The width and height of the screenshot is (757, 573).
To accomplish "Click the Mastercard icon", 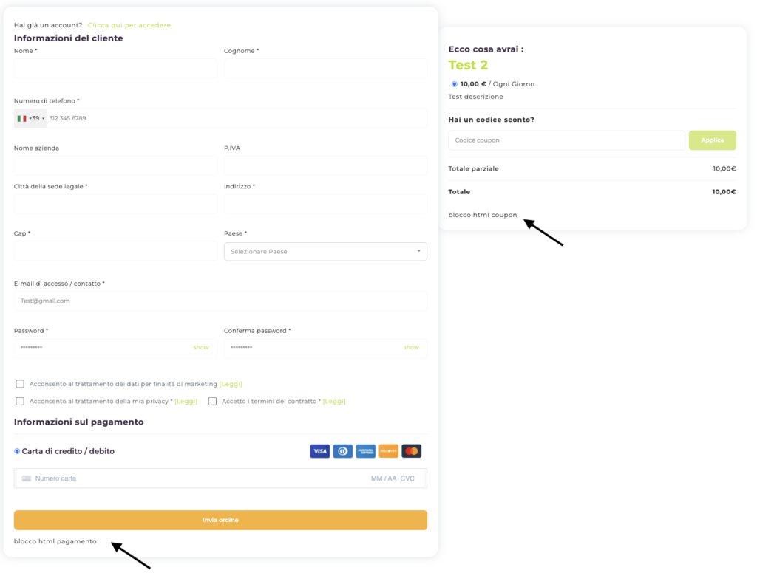I will coord(411,451).
